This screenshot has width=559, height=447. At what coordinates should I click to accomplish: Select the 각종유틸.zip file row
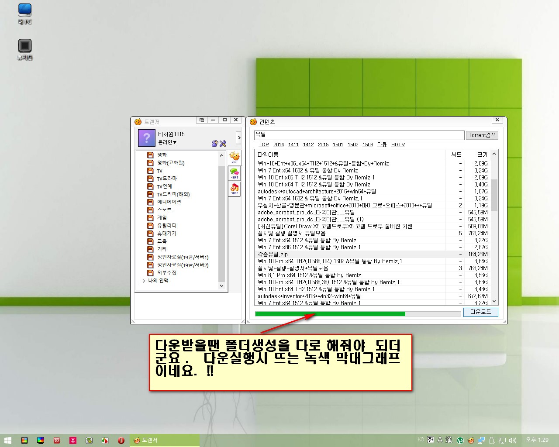[x=373, y=254]
